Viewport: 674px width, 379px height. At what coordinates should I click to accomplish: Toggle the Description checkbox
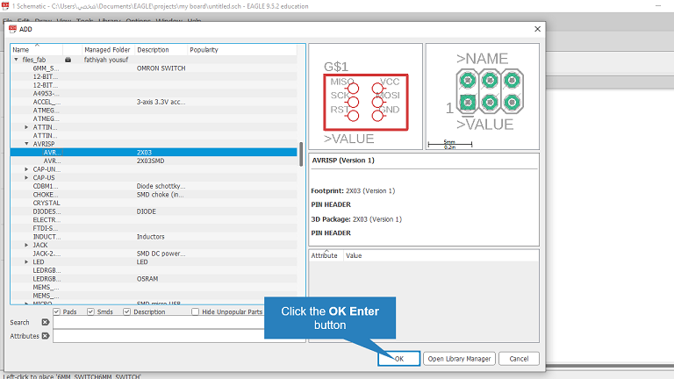pos(126,311)
